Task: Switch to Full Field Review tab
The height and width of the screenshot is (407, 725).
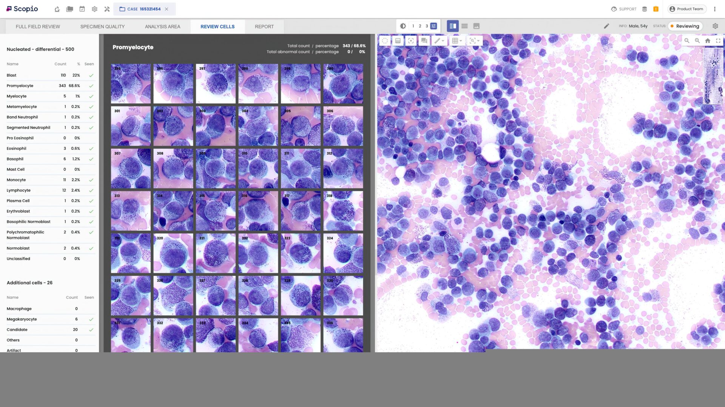Action: pyautogui.click(x=38, y=26)
